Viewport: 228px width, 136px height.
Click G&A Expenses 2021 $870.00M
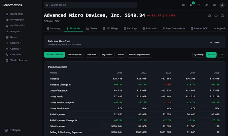point(117,126)
